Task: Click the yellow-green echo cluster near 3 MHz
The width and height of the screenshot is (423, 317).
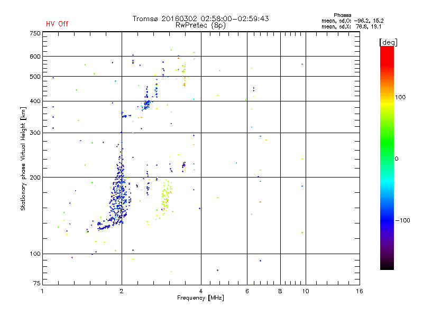Action: click(166, 198)
